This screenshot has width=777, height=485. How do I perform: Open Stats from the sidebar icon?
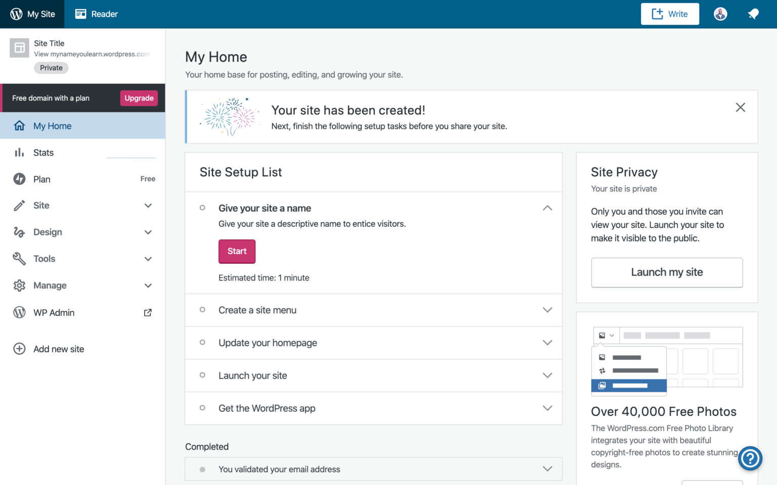tap(19, 152)
